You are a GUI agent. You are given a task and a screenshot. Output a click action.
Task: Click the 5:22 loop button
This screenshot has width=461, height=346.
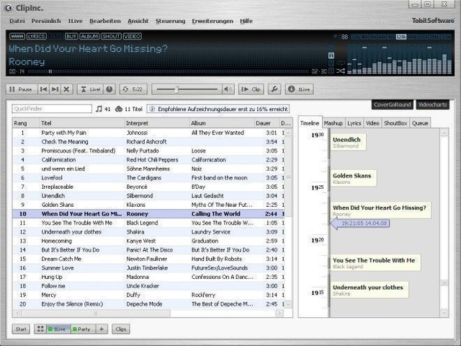tap(133, 89)
